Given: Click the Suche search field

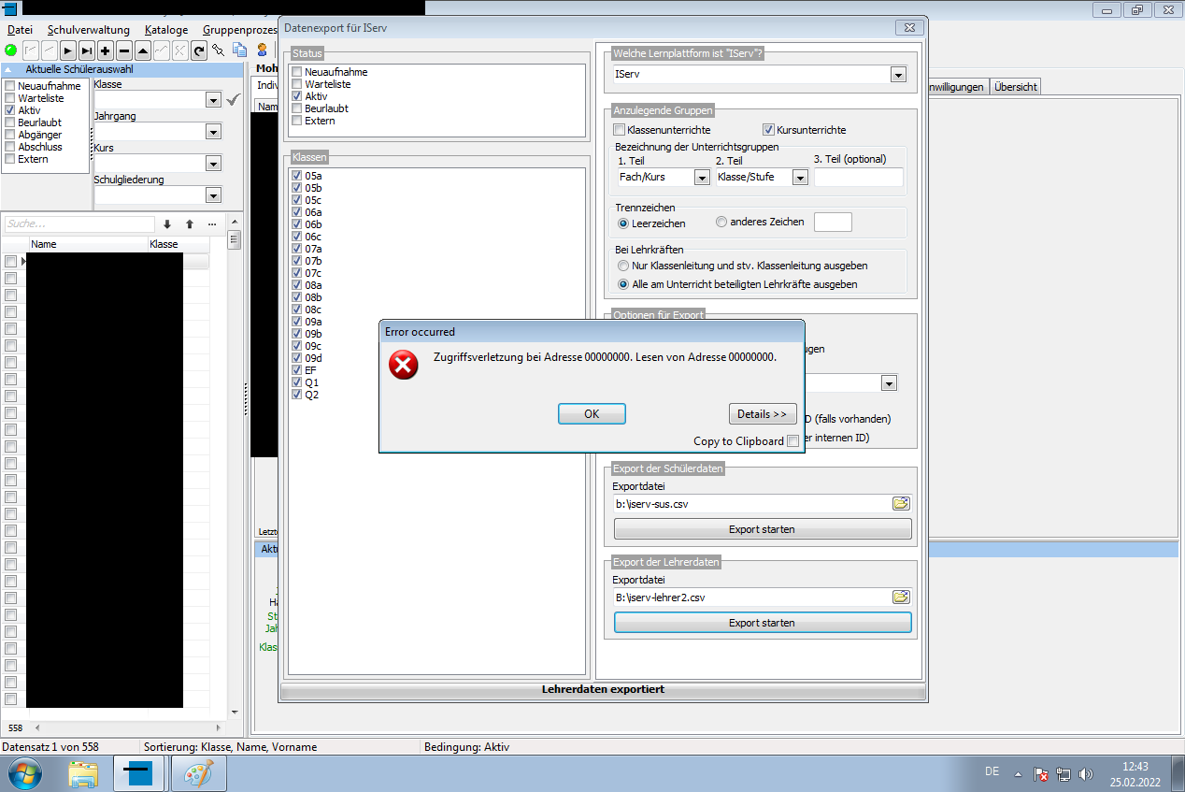Looking at the screenshot, I should pyautogui.click(x=79, y=224).
